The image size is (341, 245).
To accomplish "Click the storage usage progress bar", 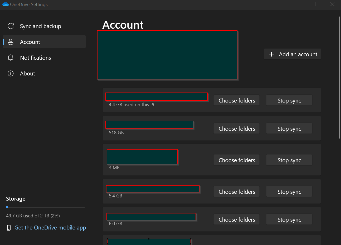I will click(x=45, y=207).
